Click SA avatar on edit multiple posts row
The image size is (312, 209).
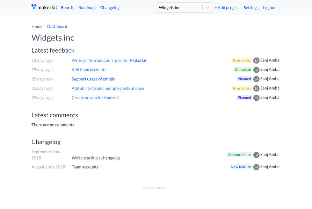(x=256, y=88)
